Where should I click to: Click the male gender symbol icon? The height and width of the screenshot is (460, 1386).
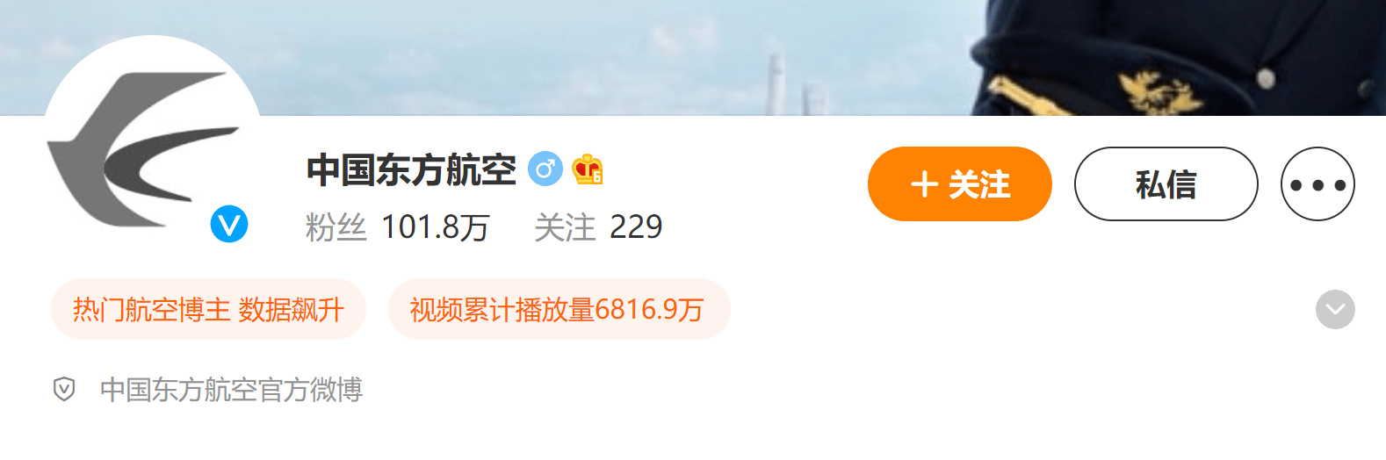[545, 169]
